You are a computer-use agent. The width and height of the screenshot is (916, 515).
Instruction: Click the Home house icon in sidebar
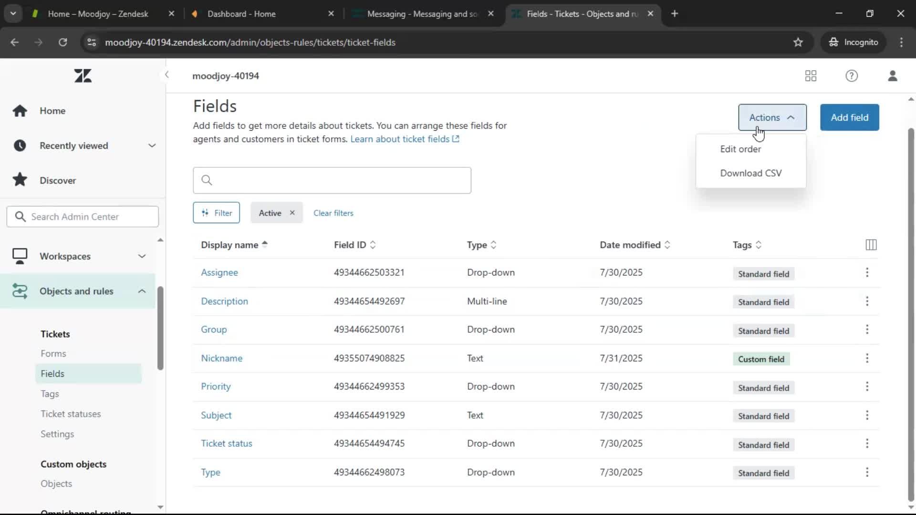point(20,111)
